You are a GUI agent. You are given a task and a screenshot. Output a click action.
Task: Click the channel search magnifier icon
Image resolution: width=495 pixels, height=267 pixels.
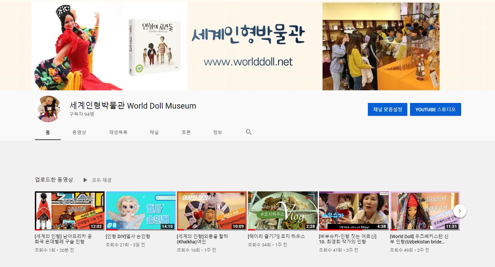[x=249, y=132]
